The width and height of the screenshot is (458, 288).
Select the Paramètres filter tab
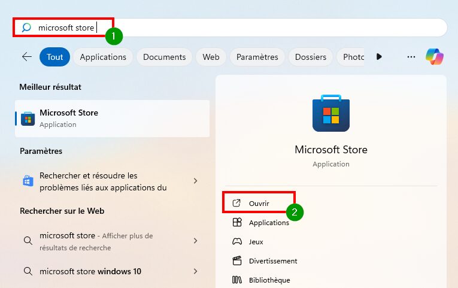pos(257,57)
